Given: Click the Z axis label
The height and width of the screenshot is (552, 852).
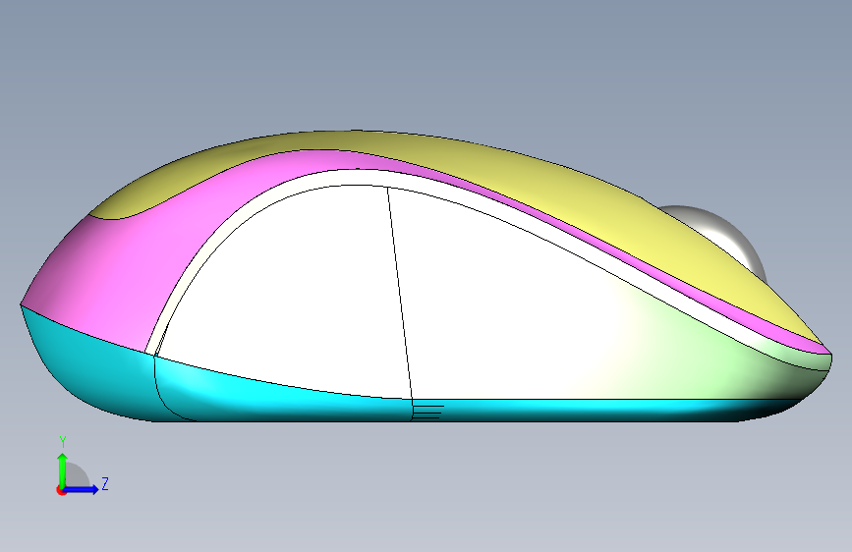Looking at the screenshot, I should 105,483.
